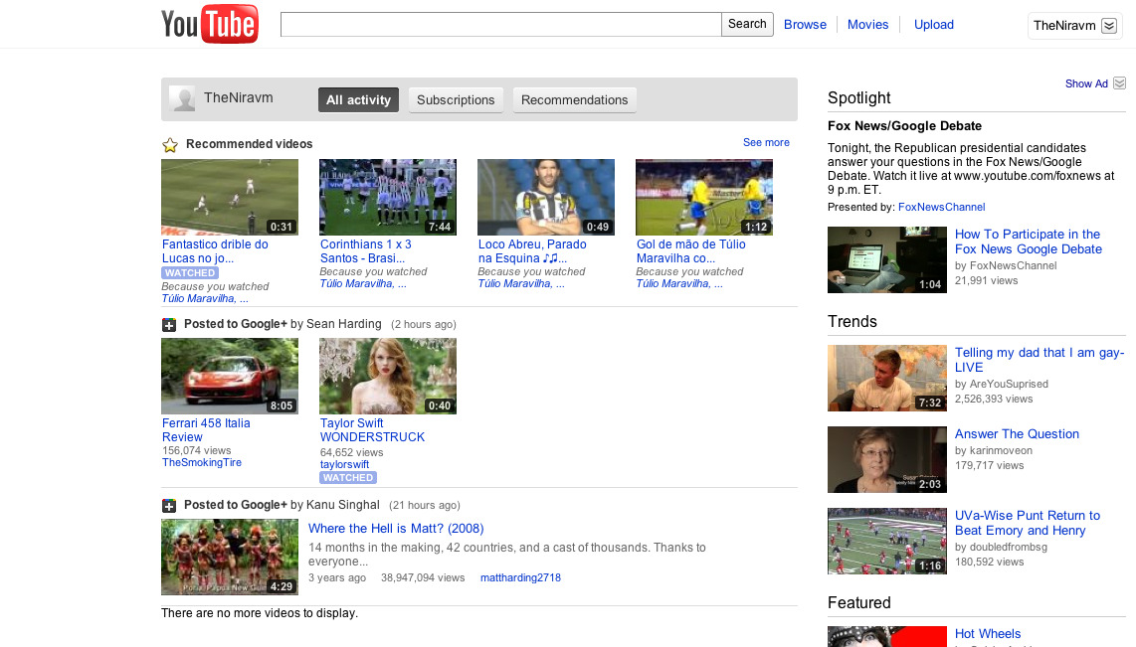Click the search text field
1136x647 pixels.
(500, 24)
